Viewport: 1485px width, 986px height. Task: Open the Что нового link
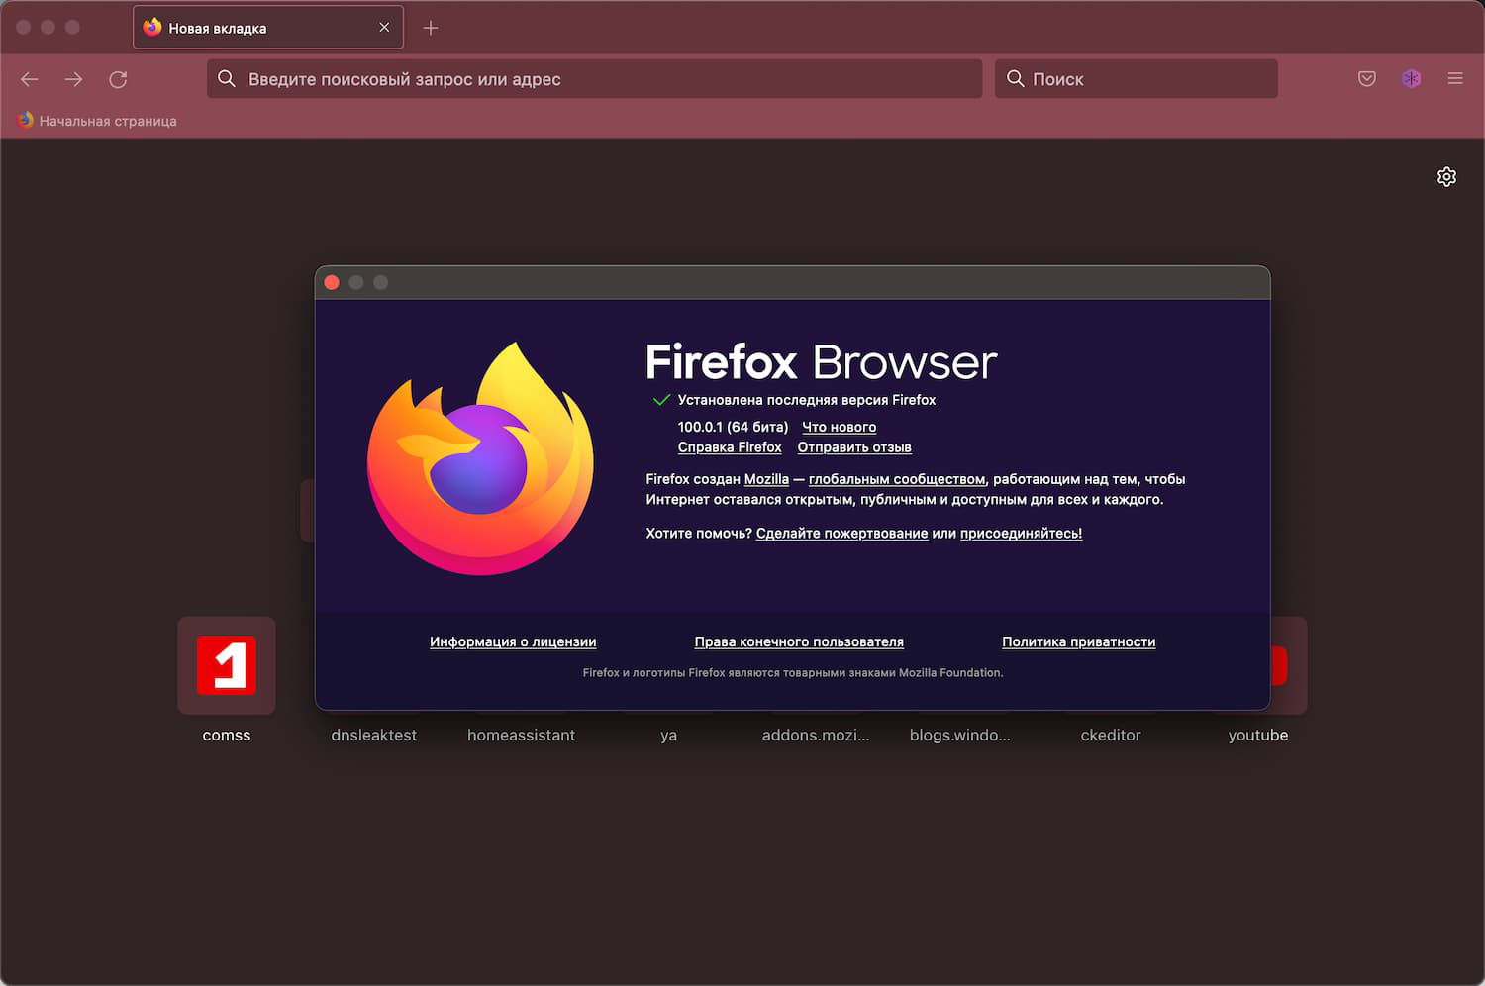[840, 428]
